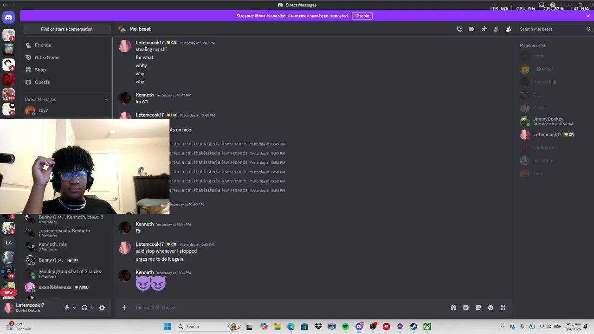This screenshot has width=594, height=334.
Task: Open the apps launcher icon in message bar
Action: click(503, 308)
